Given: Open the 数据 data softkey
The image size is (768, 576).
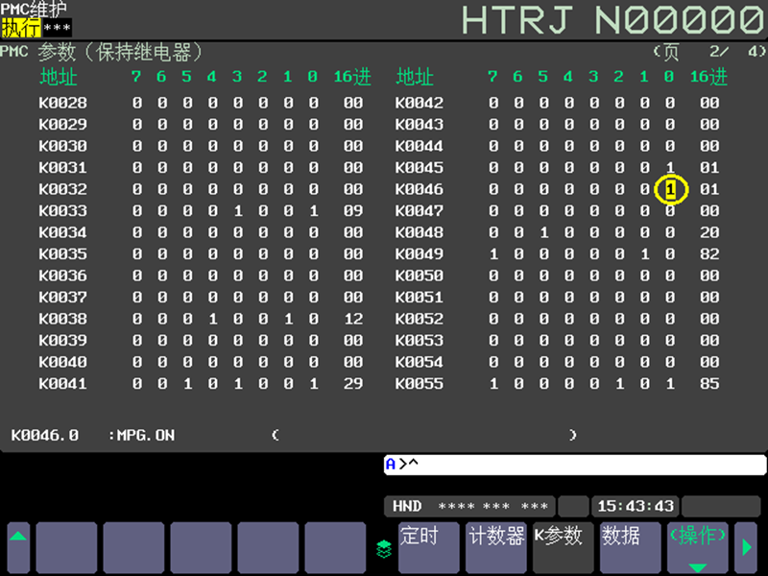Looking at the screenshot, I should tap(631, 547).
